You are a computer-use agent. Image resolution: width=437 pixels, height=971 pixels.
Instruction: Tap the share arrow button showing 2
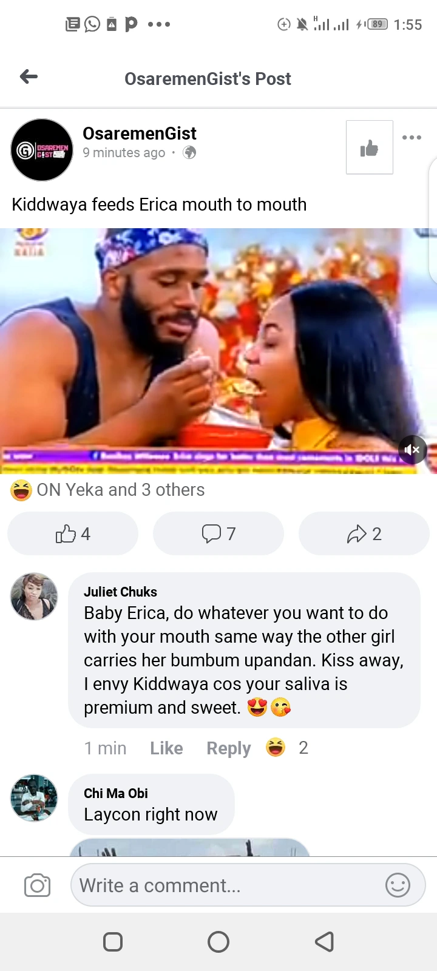pos(364,534)
